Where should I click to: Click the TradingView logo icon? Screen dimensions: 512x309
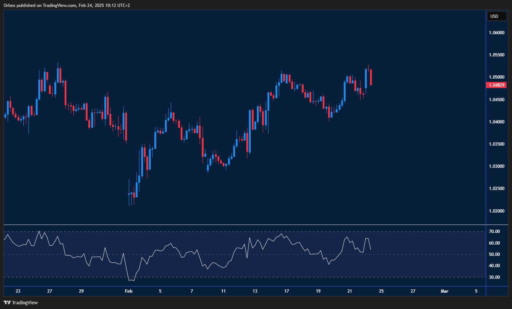click(8, 302)
